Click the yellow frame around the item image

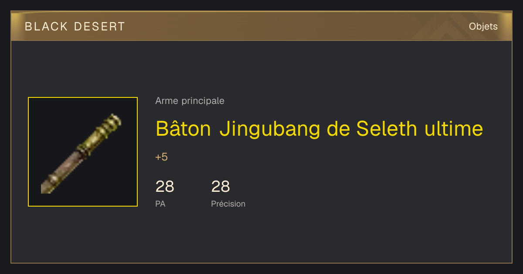83,98
